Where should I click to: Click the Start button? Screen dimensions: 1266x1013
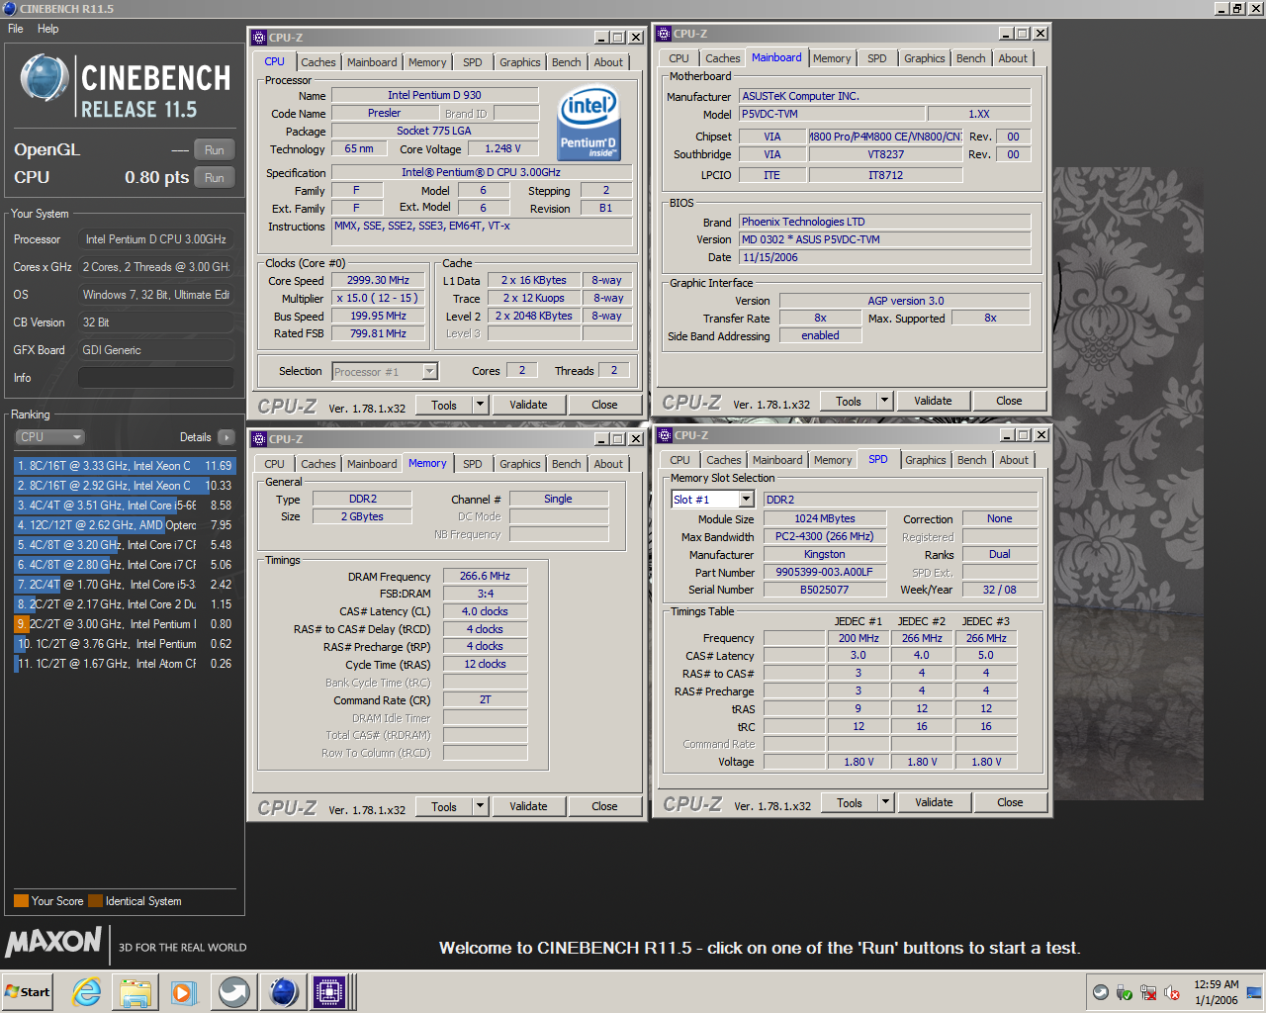point(28,992)
